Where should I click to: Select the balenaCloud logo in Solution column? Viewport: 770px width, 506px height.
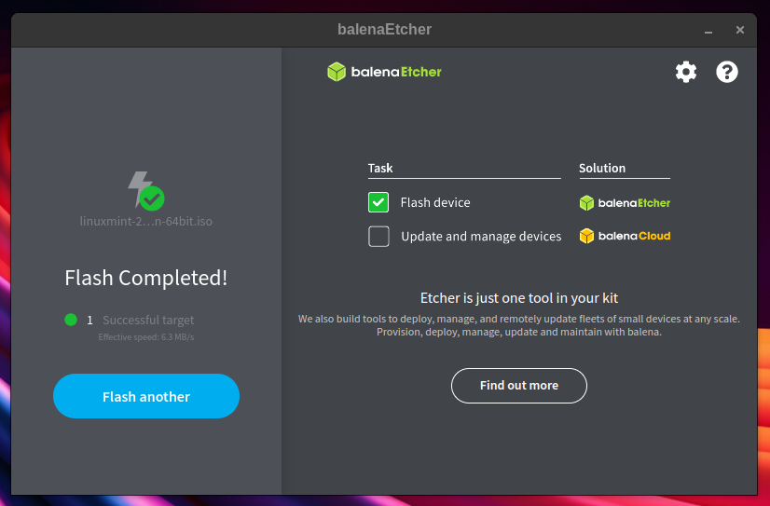[x=624, y=236]
